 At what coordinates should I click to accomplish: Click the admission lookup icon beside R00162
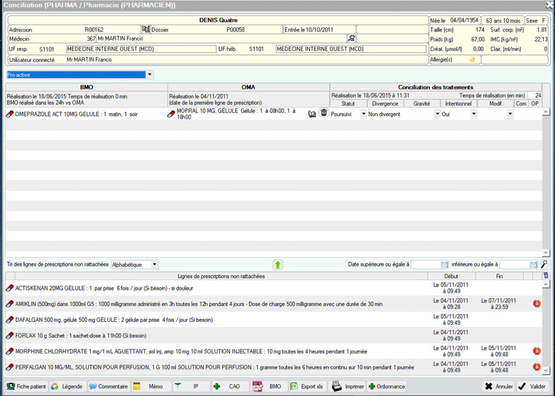point(146,30)
